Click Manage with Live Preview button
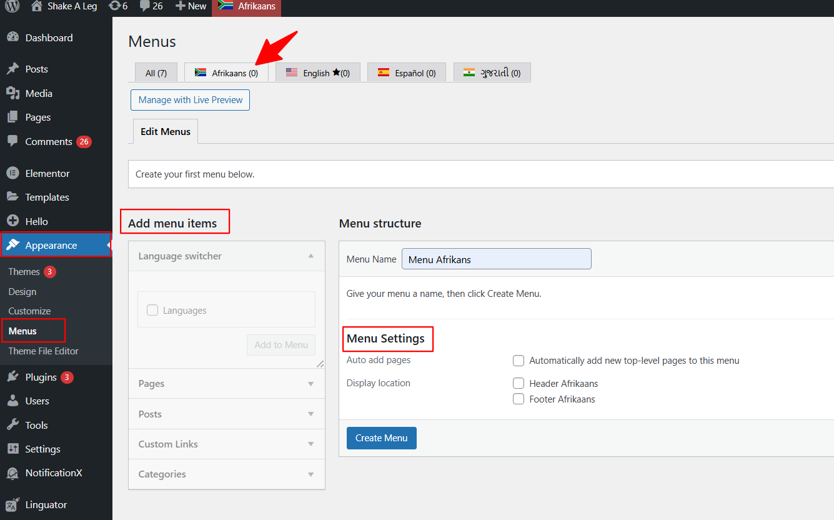The height and width of the screenshot is (520, 834). click(x=190, y=100)
